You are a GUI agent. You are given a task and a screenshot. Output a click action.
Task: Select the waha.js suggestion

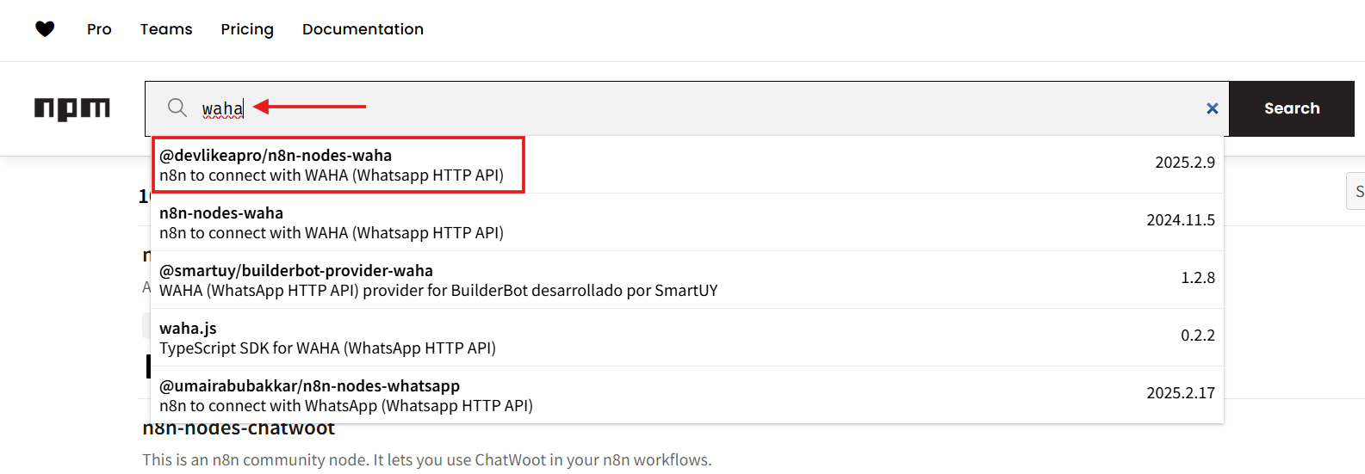point(687,338)
